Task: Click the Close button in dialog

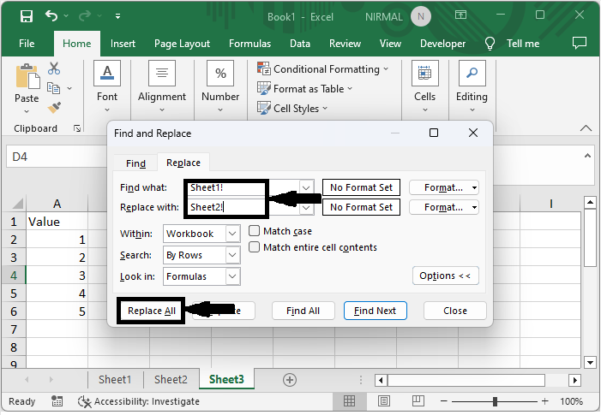Action: pos(455,311)
